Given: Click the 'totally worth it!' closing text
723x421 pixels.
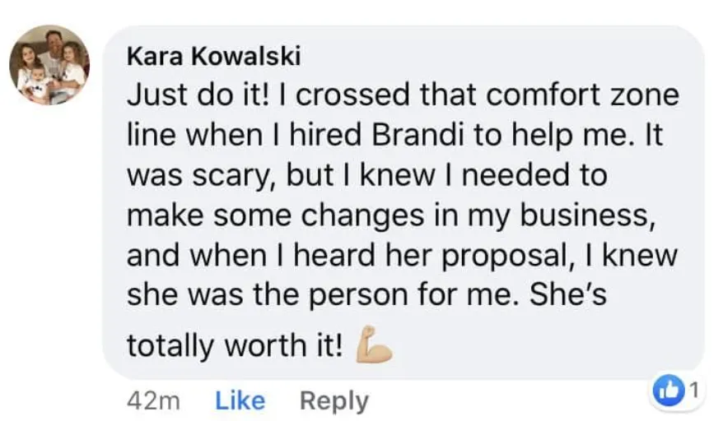Looking at the screenshot, I should [236, 345].
